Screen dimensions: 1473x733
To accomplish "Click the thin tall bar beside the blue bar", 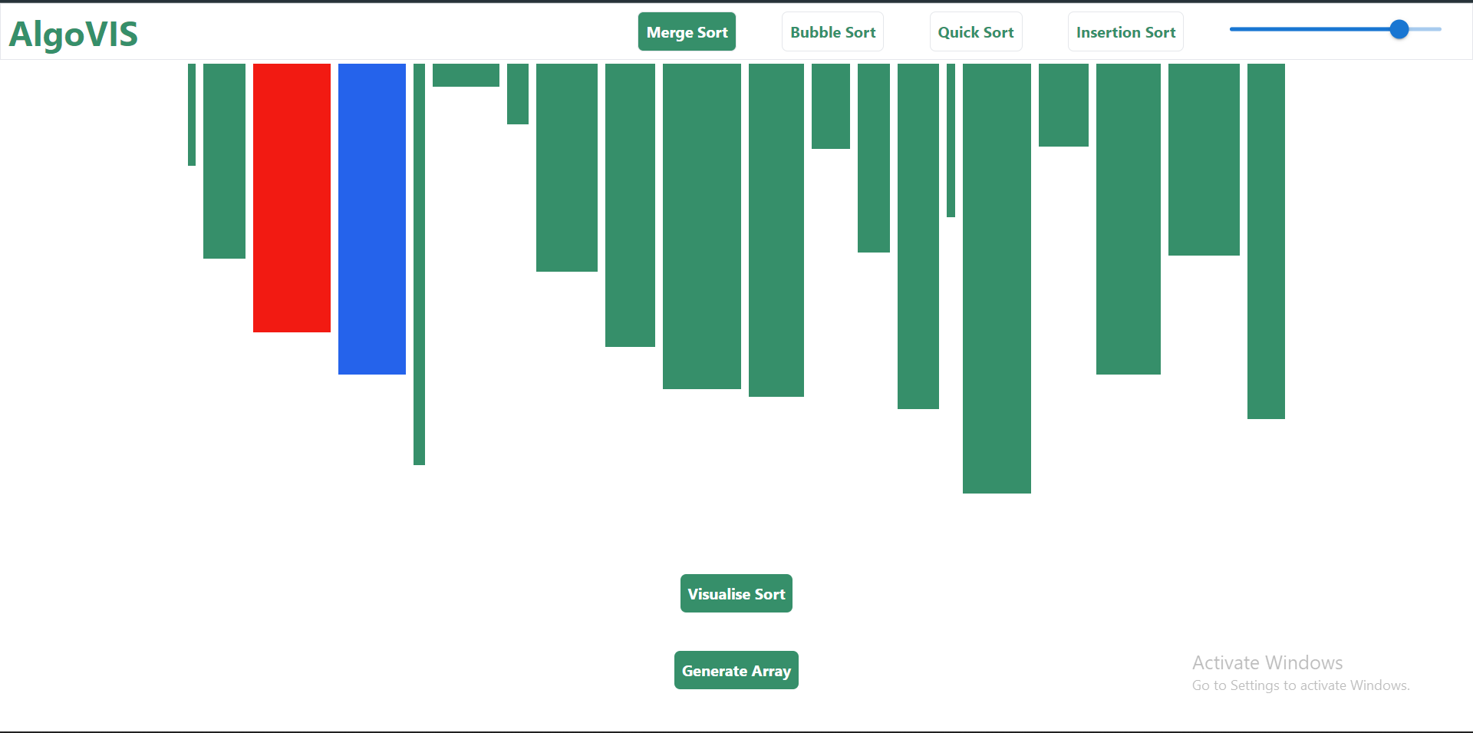I will click(x=419, y=264).
